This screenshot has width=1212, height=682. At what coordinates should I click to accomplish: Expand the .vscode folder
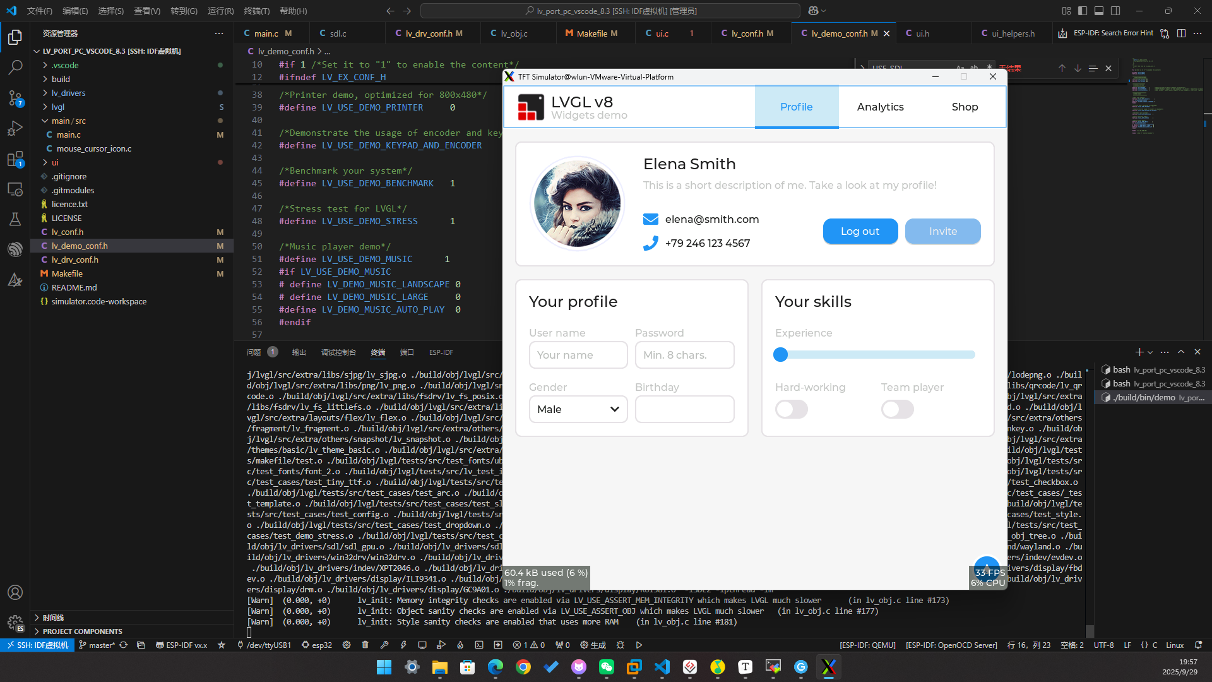(65, 65)
